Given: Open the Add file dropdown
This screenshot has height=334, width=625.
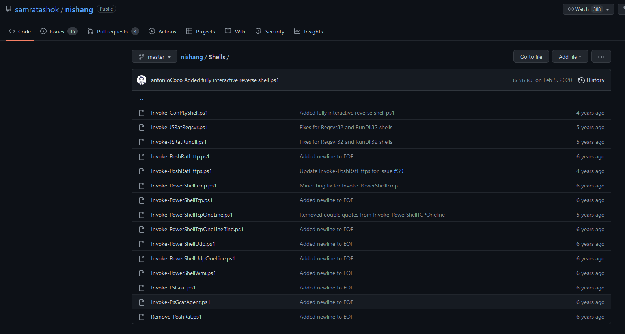Looking at the screenshot, I should click(570, 57).
